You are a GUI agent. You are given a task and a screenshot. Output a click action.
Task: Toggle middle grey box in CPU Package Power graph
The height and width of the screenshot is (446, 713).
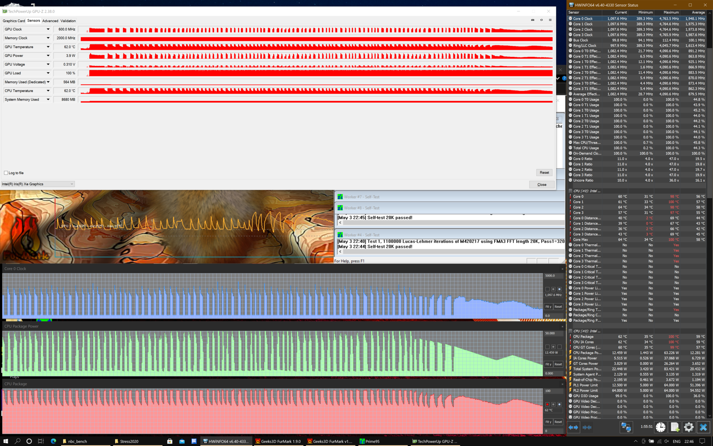(x=553, y=347)
